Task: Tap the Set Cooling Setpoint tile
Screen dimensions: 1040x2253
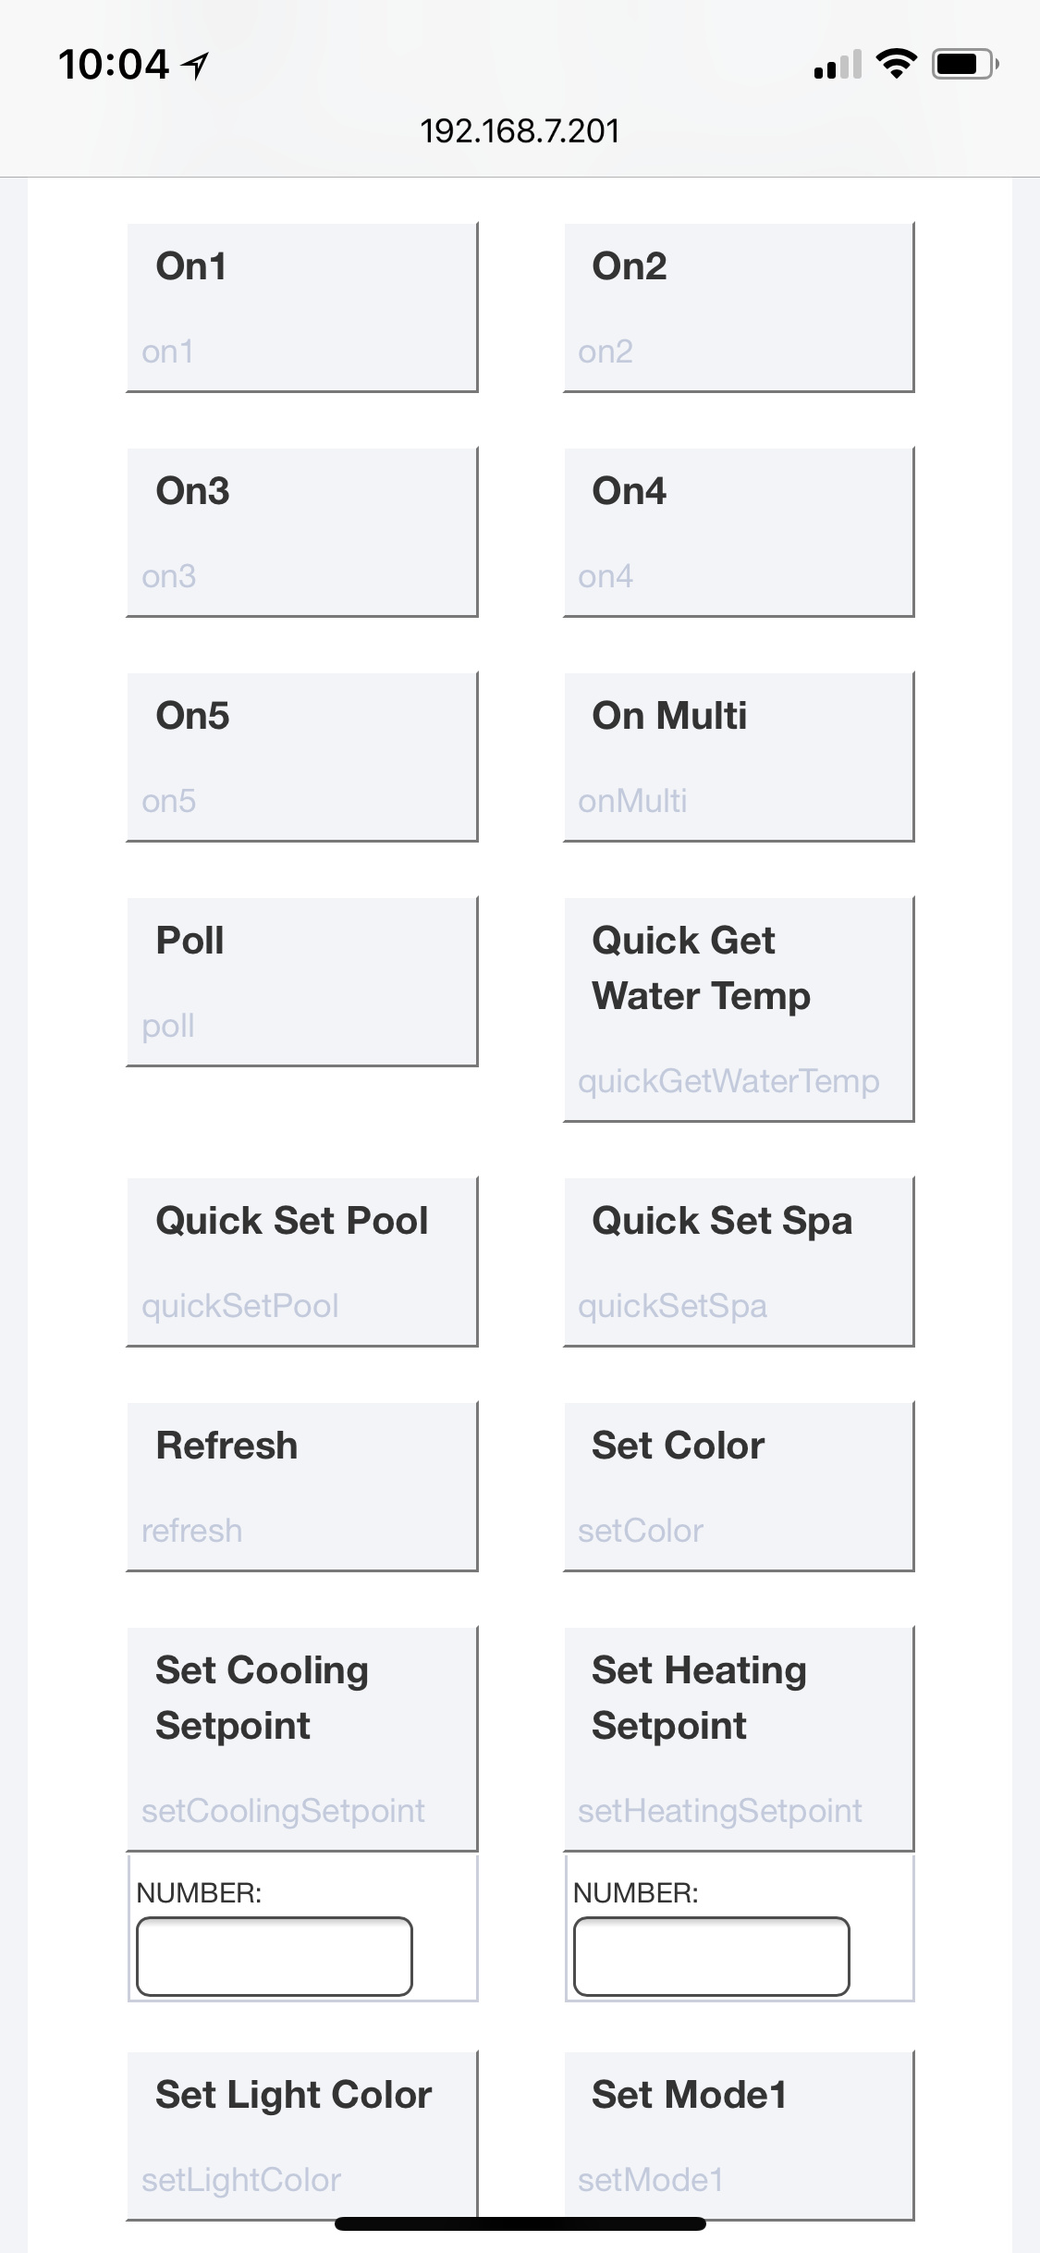Action: pyautogui.click(x=302, y=1739)
